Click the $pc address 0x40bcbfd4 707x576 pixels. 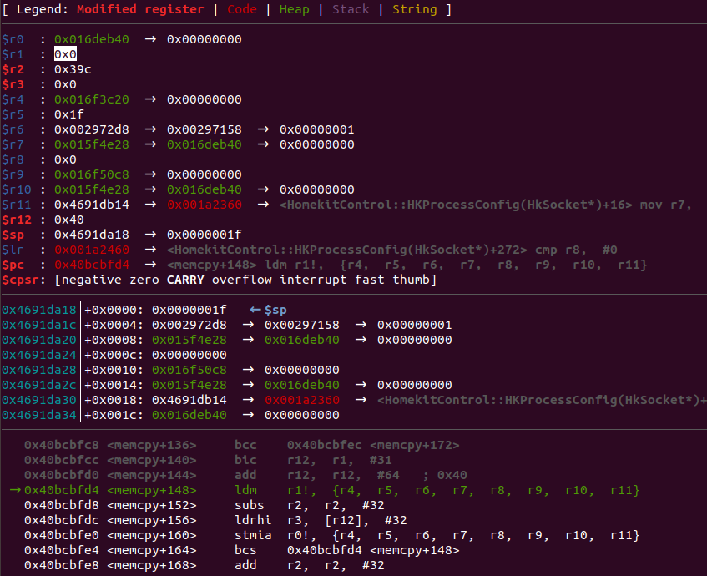click(92, 265)
